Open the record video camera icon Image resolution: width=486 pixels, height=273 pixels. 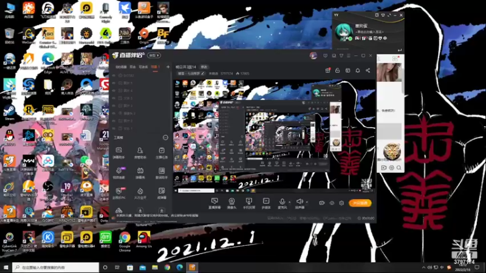coord(322,203)
